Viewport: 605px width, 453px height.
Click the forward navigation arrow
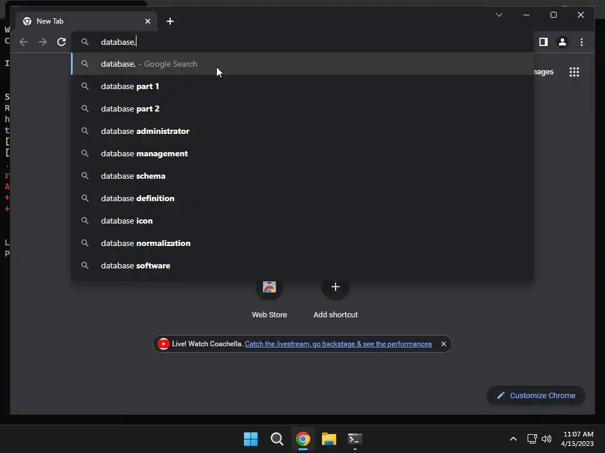click(43, 42)
